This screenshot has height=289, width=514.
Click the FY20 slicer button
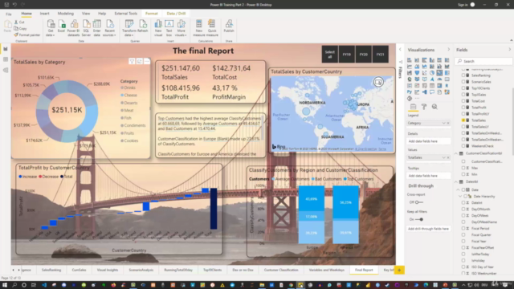(363, 55)
